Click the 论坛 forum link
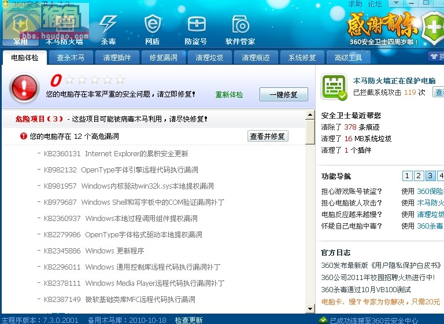The image size is (444, 324). [x=375, y=3]
